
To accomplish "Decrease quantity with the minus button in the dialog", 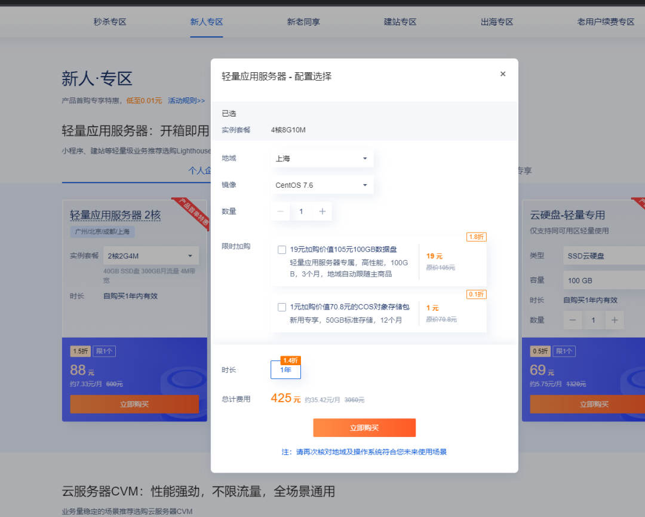I will click(x=281, y=212).
